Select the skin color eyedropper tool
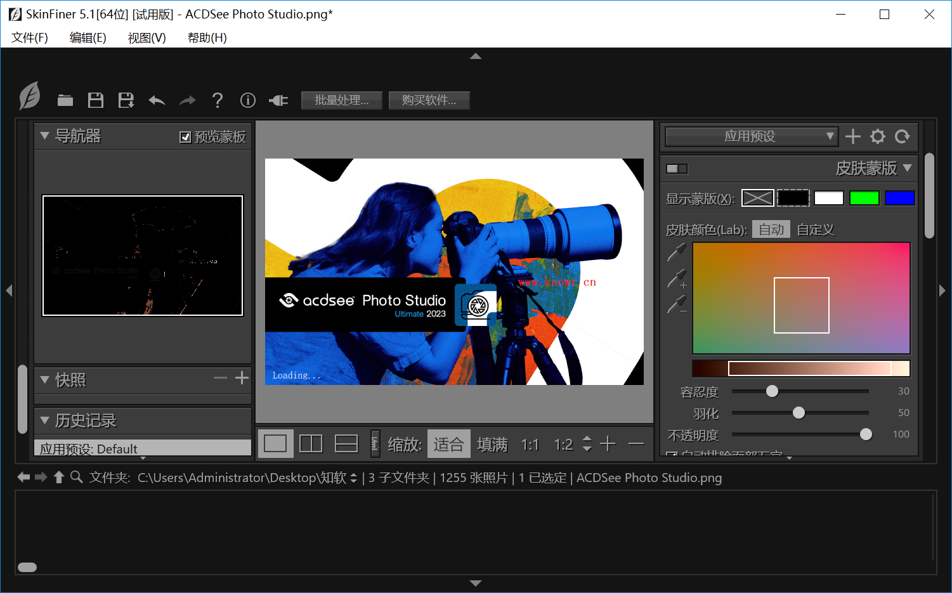This screenshot has width=952, height=593. 676,252
